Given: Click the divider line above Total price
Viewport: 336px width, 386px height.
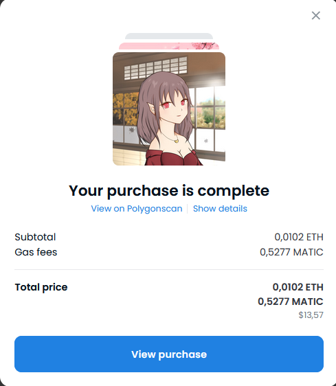Looking at the screenshot, I should 169,269.
